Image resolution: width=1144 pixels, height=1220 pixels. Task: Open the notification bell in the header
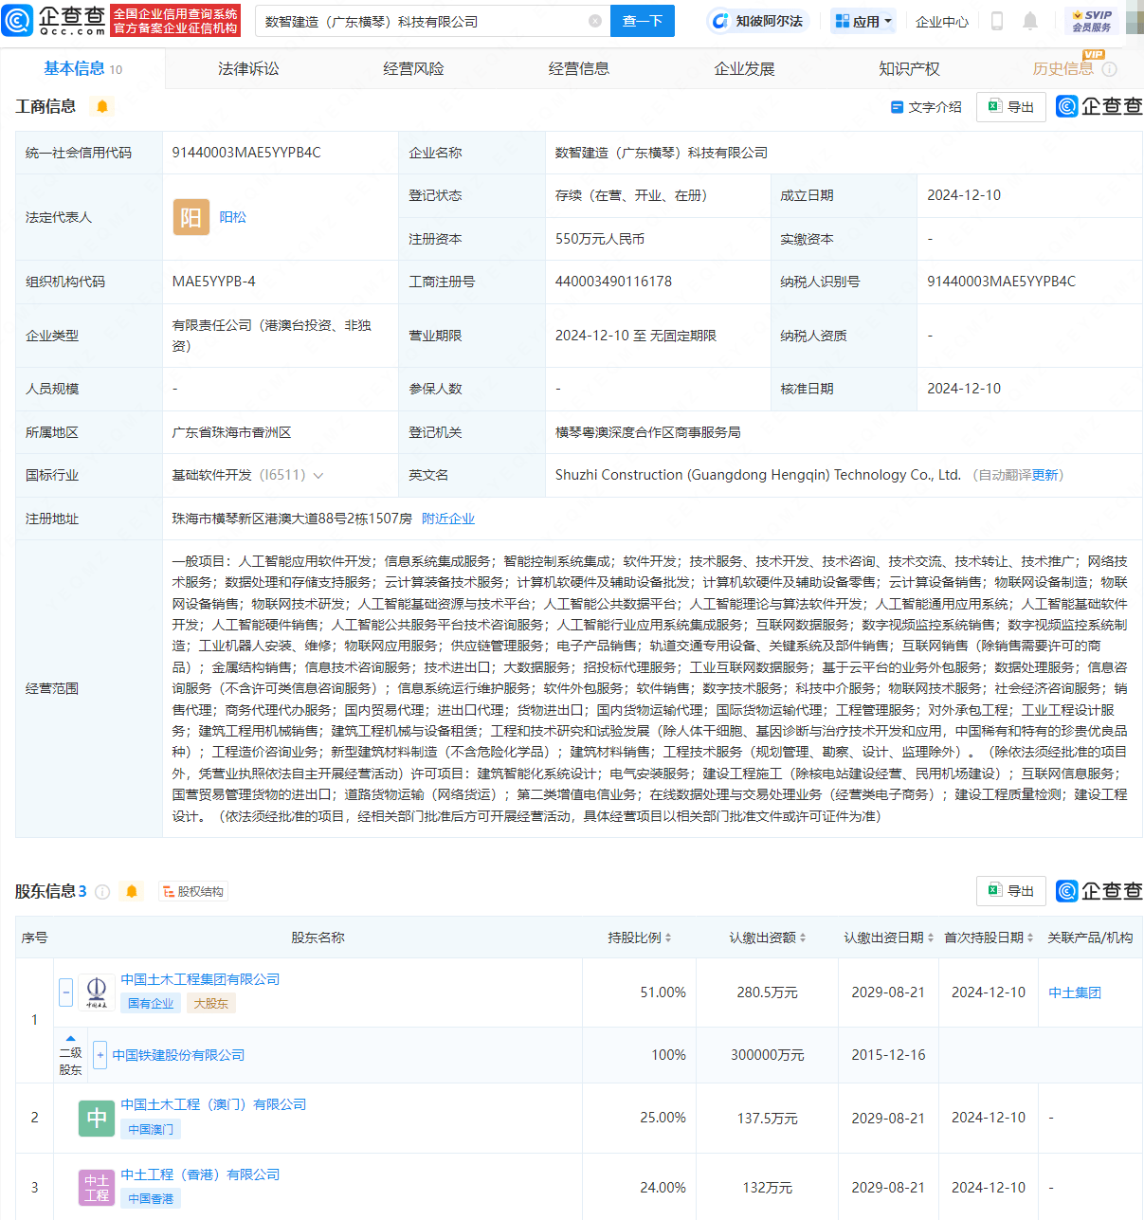tap(1030, 21)
